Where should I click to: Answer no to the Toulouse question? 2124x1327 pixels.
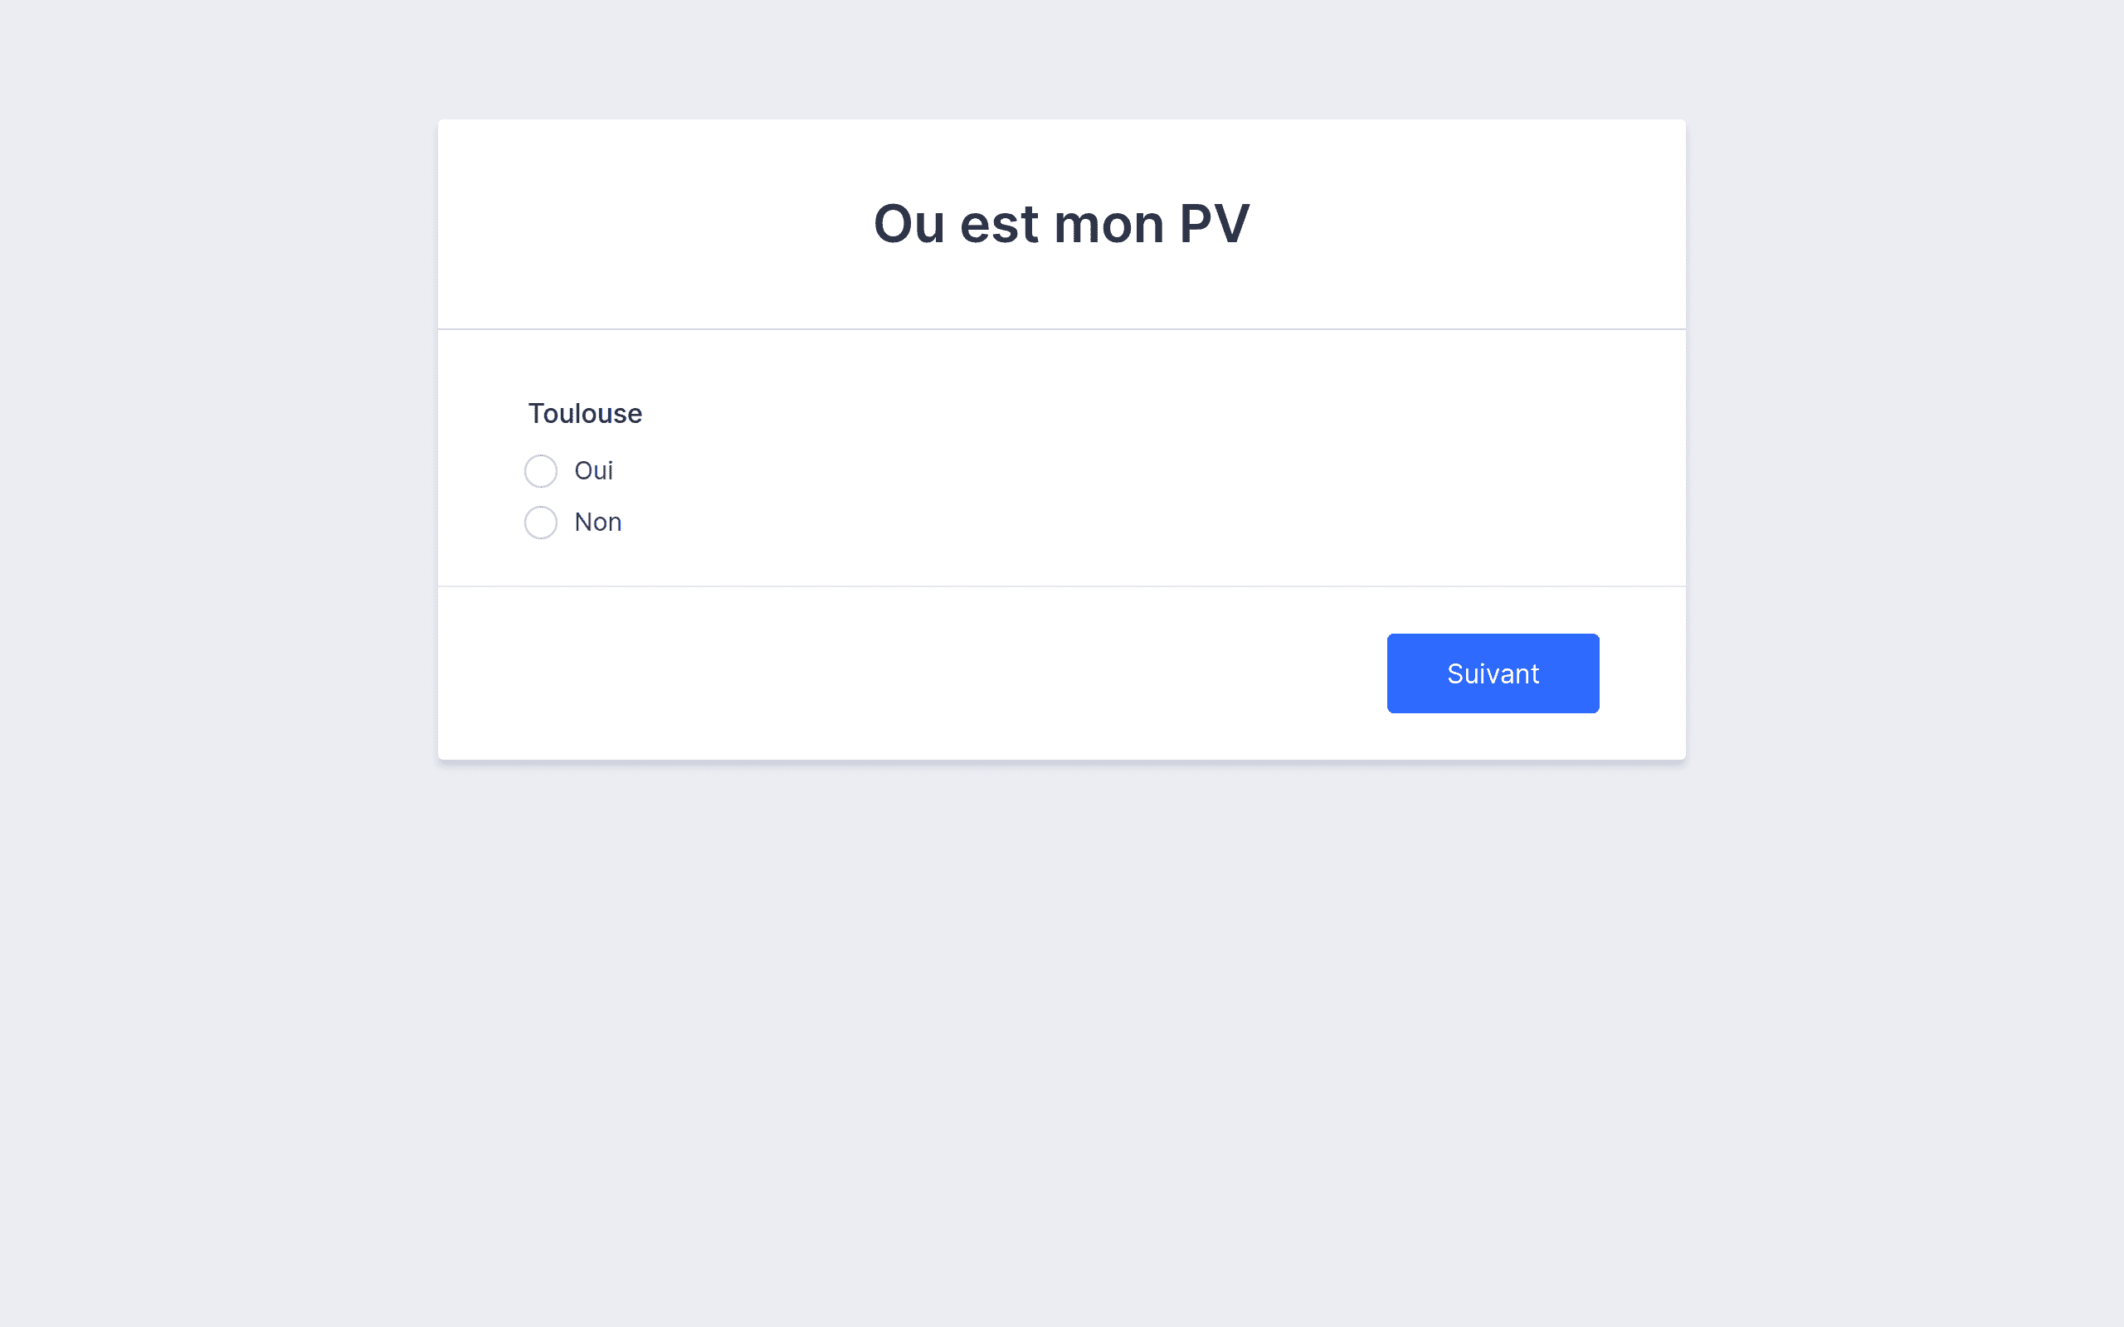pos(541,523)
